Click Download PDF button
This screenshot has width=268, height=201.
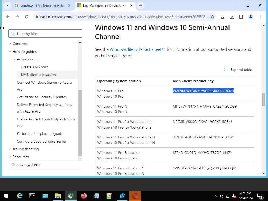point(26,165)
